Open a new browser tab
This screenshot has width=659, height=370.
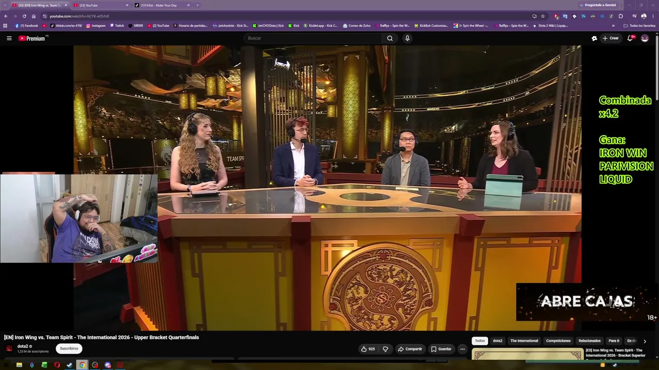197,5
